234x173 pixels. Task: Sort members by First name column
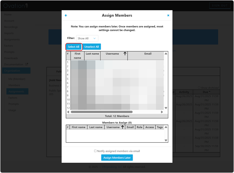(x=77, y=56)
